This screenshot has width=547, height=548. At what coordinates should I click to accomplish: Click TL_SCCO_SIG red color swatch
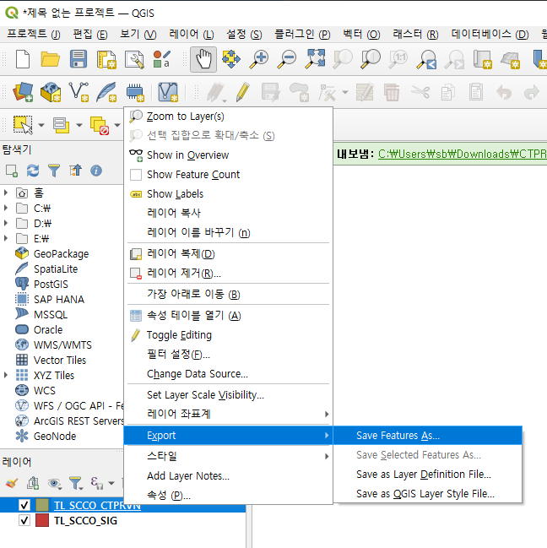42,521
